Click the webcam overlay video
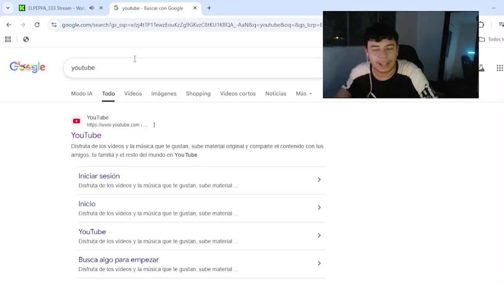504x282 pixels. tap(401, 54)
